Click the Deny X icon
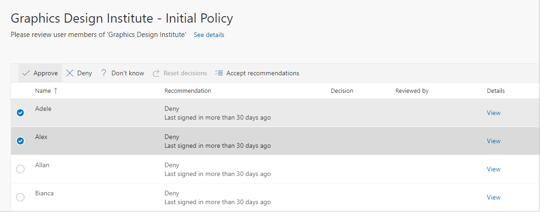 tap(70, 73)
